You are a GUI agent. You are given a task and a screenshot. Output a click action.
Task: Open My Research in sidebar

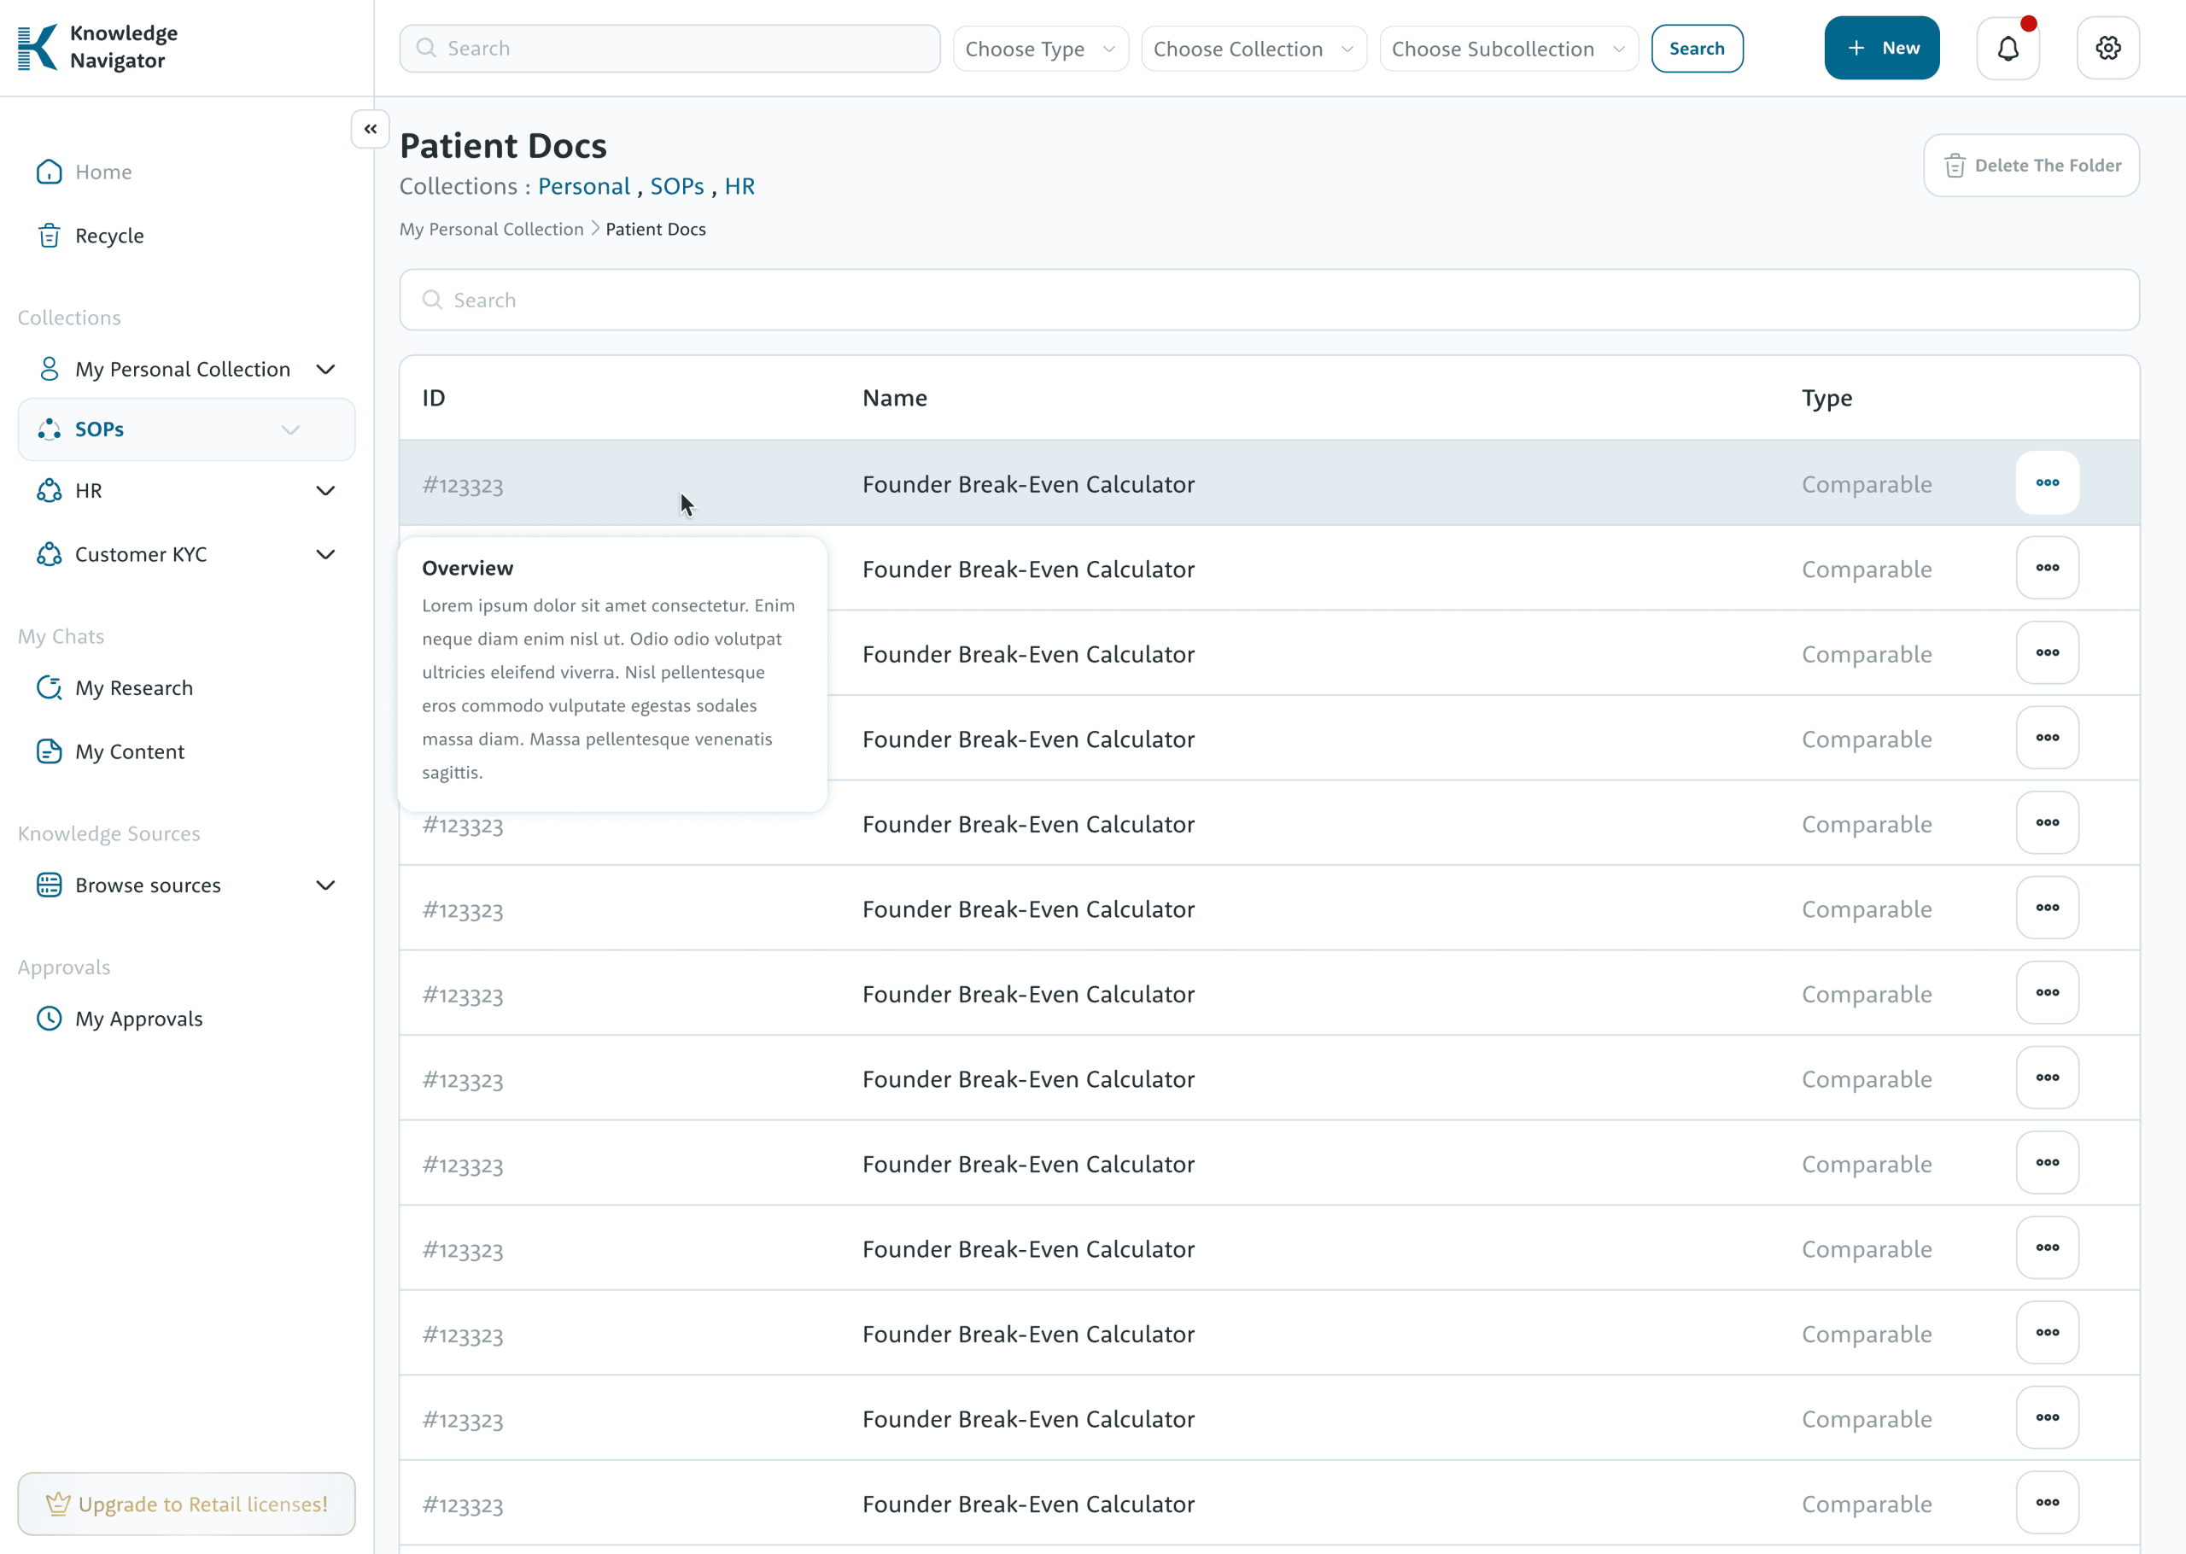coord(134,688)
